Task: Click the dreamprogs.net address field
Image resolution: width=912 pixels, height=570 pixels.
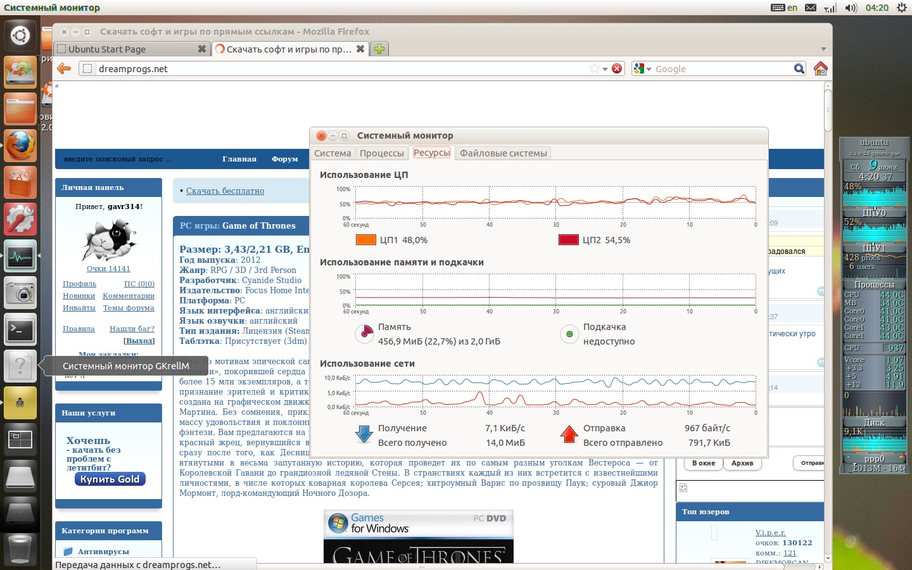Action: point(342,68)
